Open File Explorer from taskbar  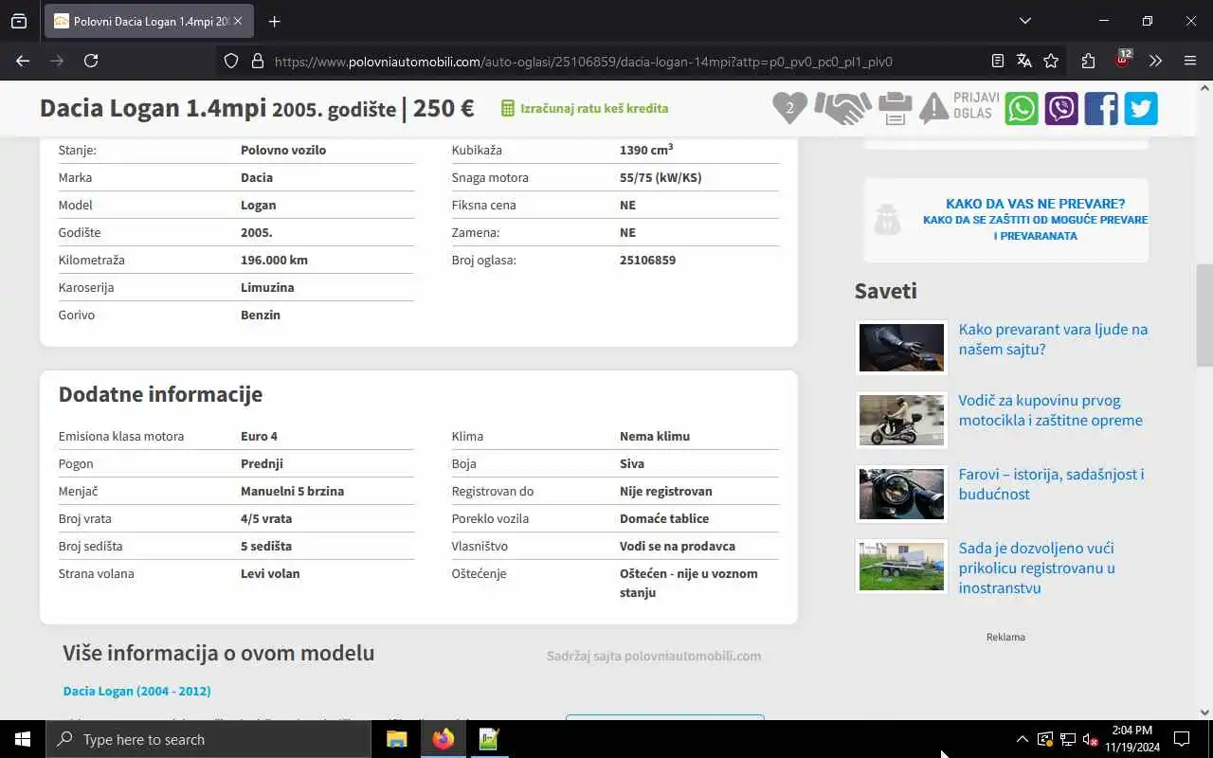[x=397, y=739]
